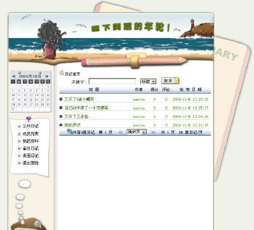This screenshot has height=230, width=254.
Task: Click timestamp 2004-11-6 13:25:17
Action: (x=190, y=108)
